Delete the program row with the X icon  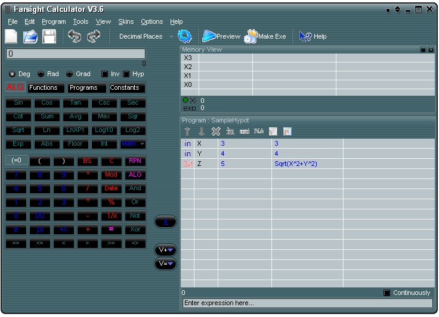[215, 131]
